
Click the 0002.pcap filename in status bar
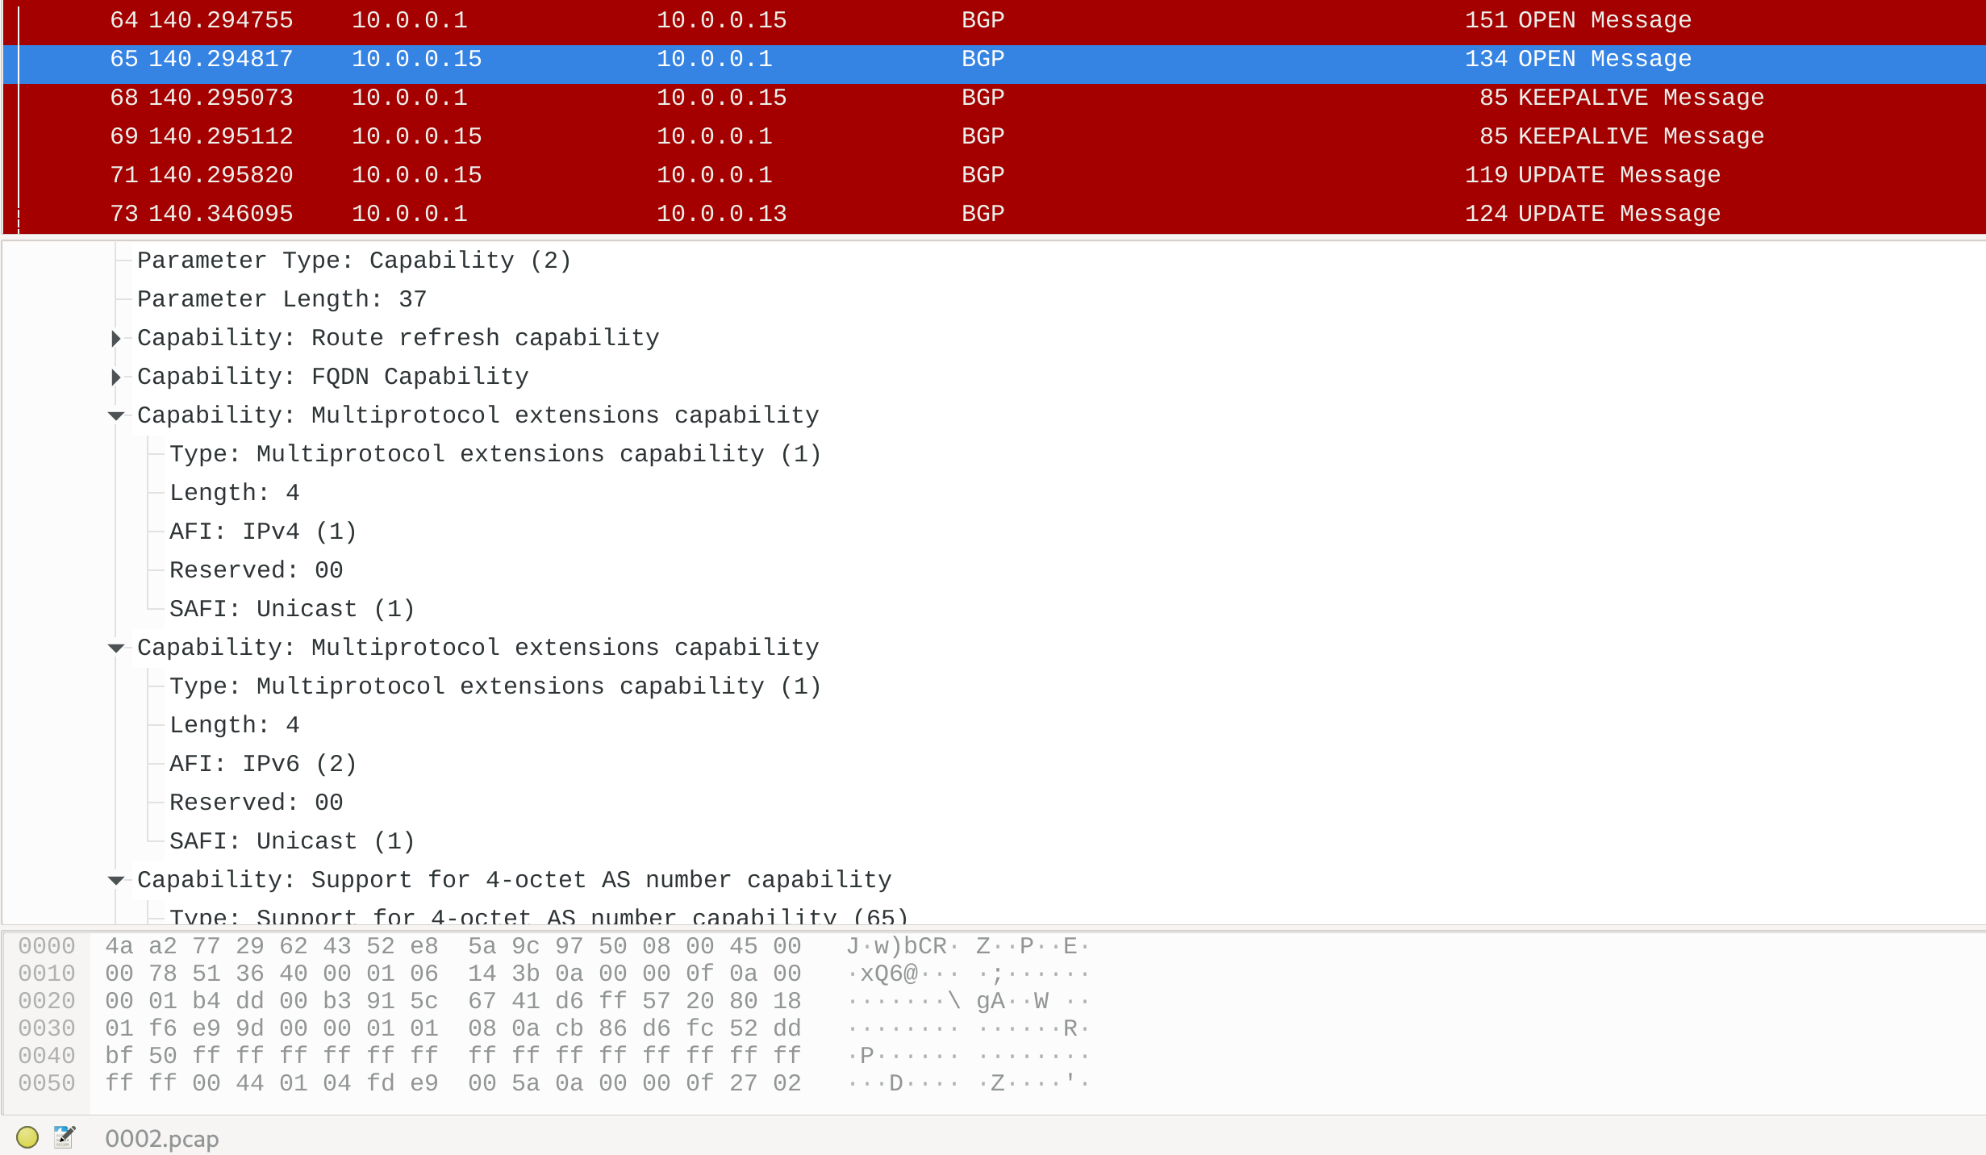pos(161,1137)
